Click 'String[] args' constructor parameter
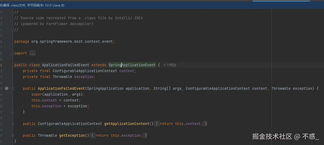Image resolution: width=324 pixels, height=145 pixels. 167,88
